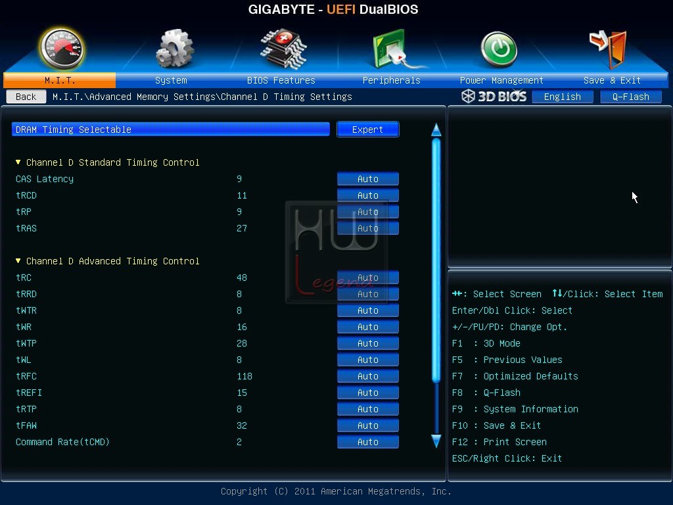673x505 pixels.
Task: Change the Auto value for tWL
Action: (368, 360)
